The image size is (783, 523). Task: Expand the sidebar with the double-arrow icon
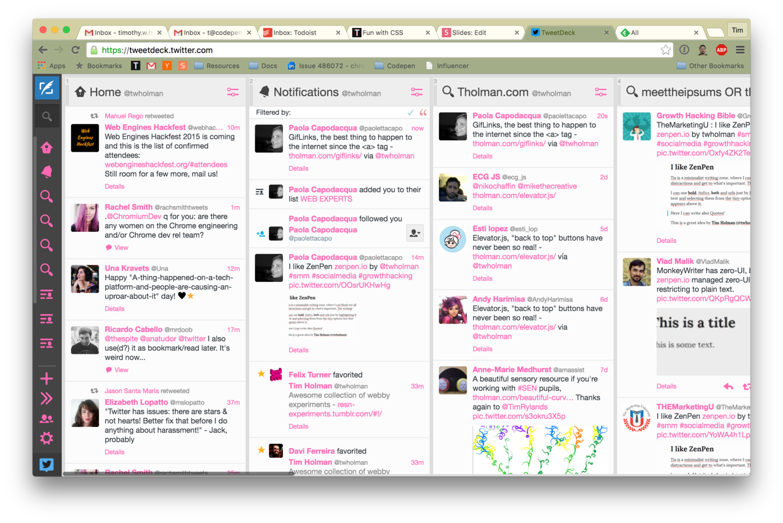coord(46,398)
